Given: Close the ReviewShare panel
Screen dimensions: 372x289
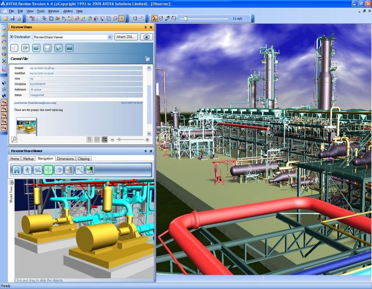Looking at the screenshot, I should [x=151, y=27].
